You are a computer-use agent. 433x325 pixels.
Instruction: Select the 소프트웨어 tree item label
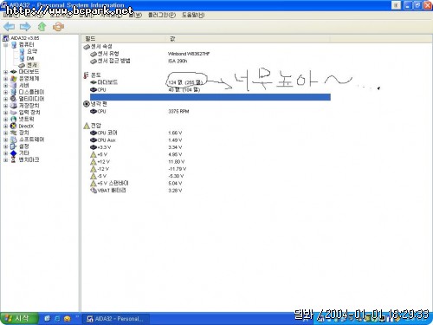(31, 140)
